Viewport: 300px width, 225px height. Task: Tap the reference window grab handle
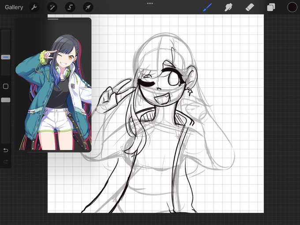coord(53,19)
